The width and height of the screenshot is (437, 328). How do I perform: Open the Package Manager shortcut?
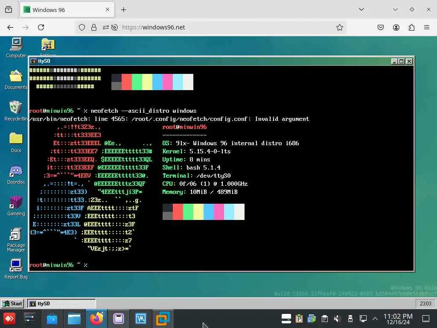coord(16,240)
